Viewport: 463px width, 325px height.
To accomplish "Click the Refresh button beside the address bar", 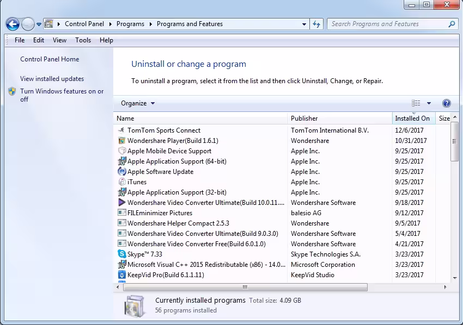I will tap(316, 24).
